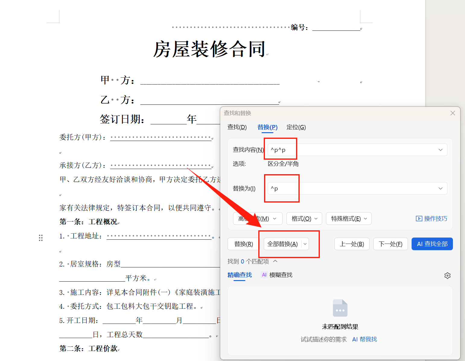Open the 格式(O) dropdown
Viewport: 465px width, 361px height.
316,219
